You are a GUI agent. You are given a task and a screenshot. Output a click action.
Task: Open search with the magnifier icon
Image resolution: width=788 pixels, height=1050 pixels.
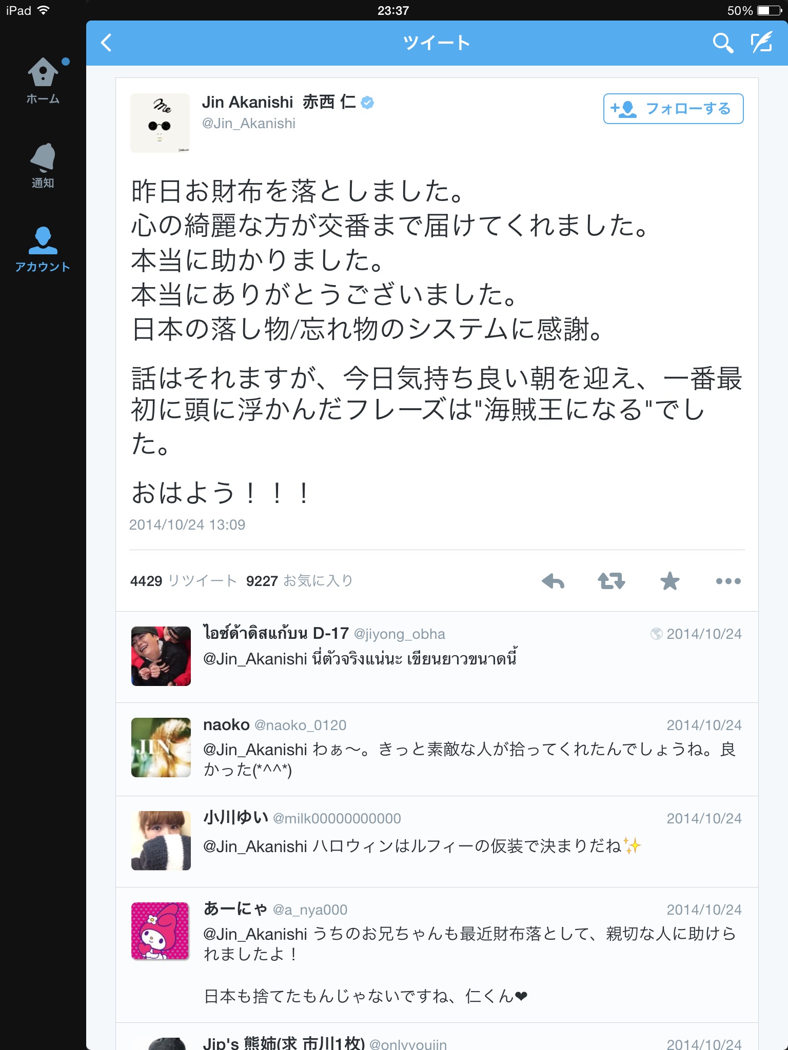point(722,43)
